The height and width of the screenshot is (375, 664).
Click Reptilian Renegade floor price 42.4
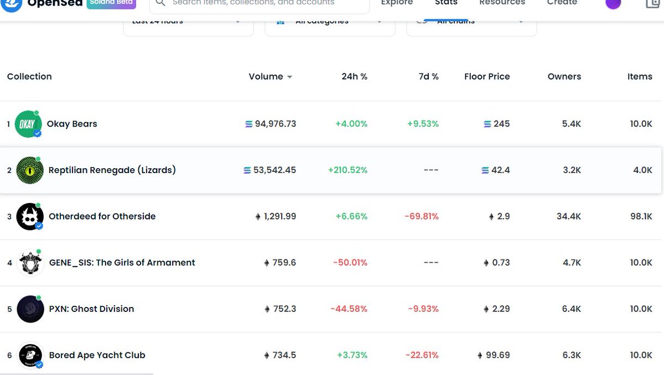(496, 170)
